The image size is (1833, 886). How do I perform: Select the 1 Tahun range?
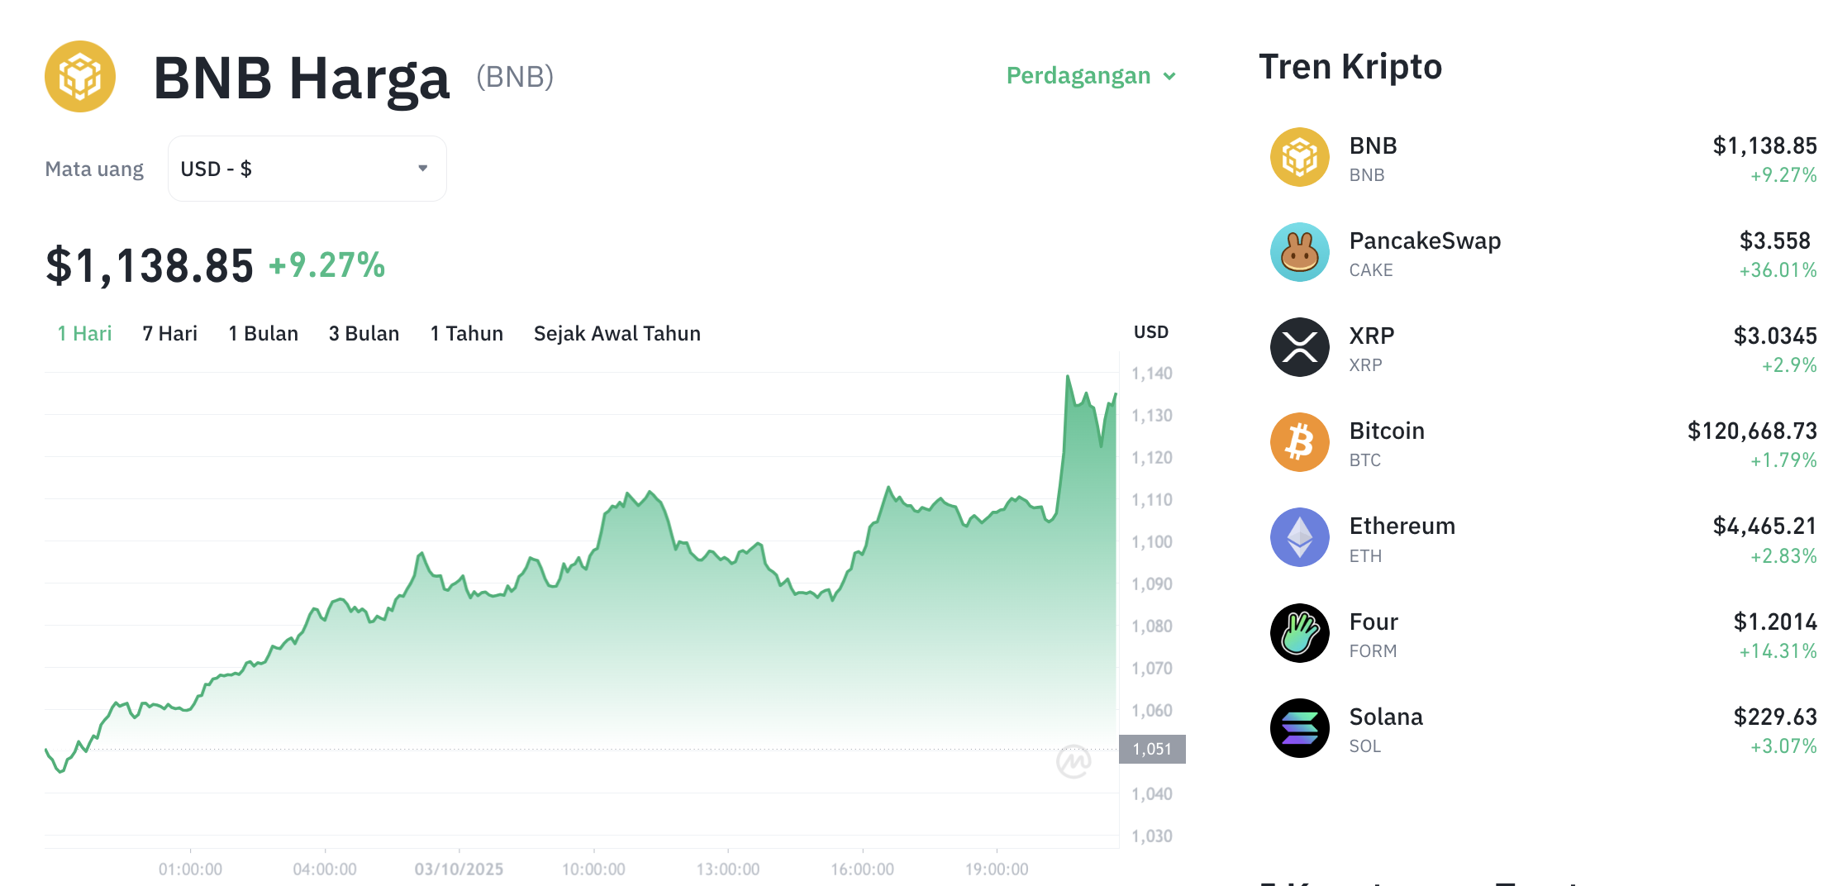tap(466, 333)
